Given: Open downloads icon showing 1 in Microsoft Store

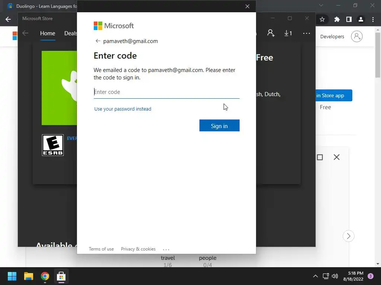Looking at the screenshot, I should [x=288, y=33].
